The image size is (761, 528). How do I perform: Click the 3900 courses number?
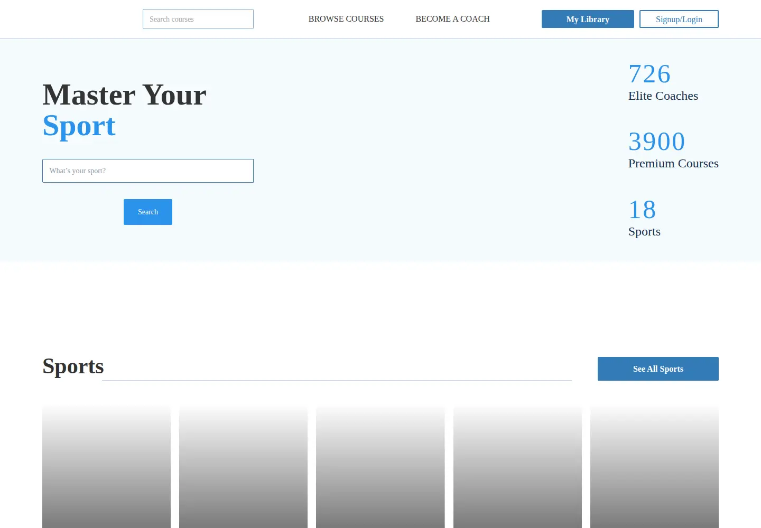tap(656, 142)
